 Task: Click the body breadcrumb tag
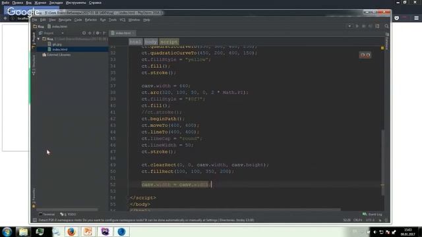(150, 42)
